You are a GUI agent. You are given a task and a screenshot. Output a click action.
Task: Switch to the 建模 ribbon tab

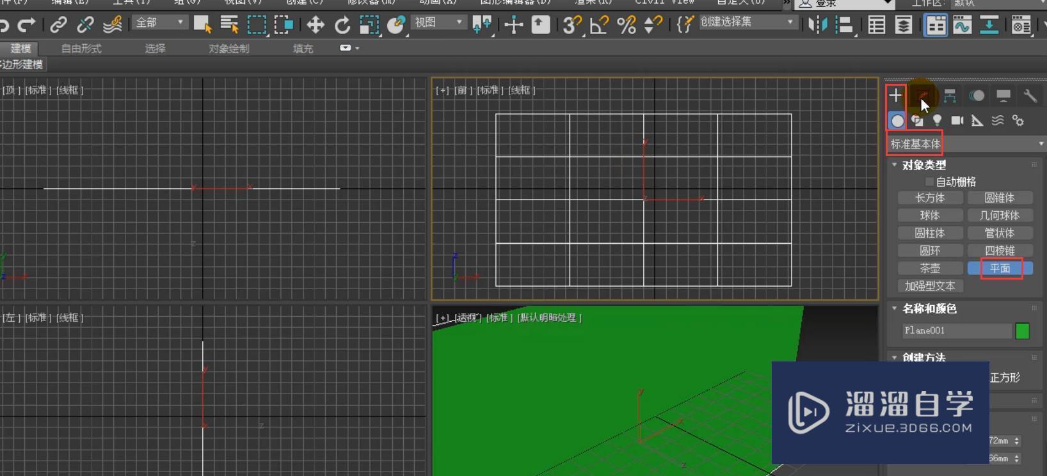(20, 49)
